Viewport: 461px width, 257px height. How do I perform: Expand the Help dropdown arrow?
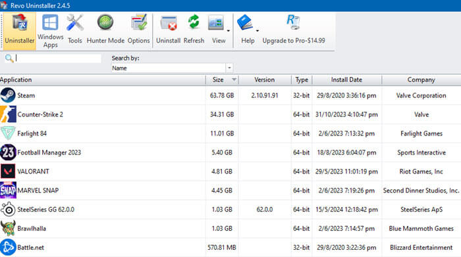click(258, 30)
